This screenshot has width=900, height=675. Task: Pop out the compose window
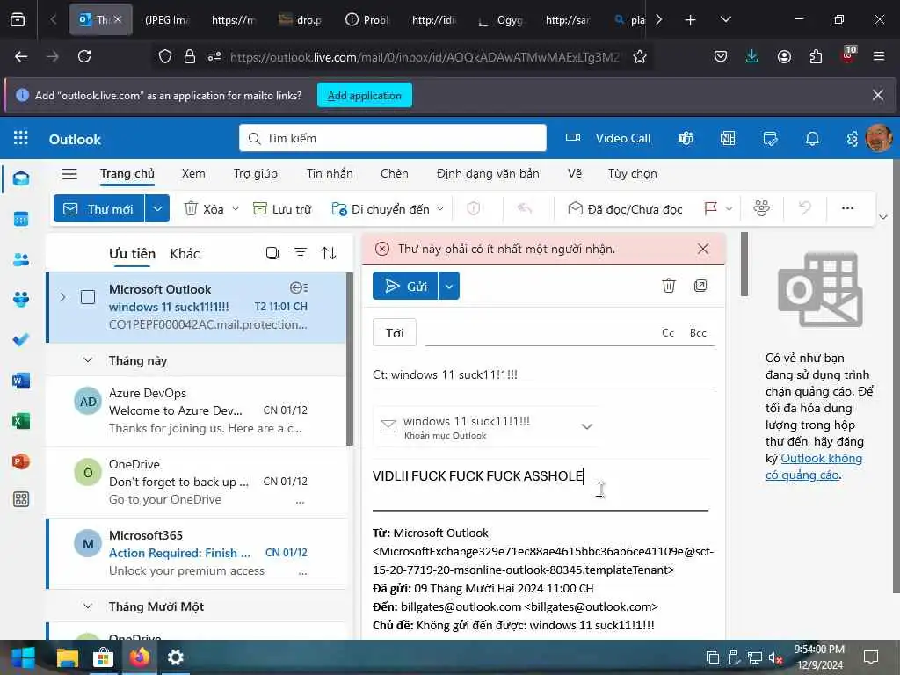coord(700,286)
